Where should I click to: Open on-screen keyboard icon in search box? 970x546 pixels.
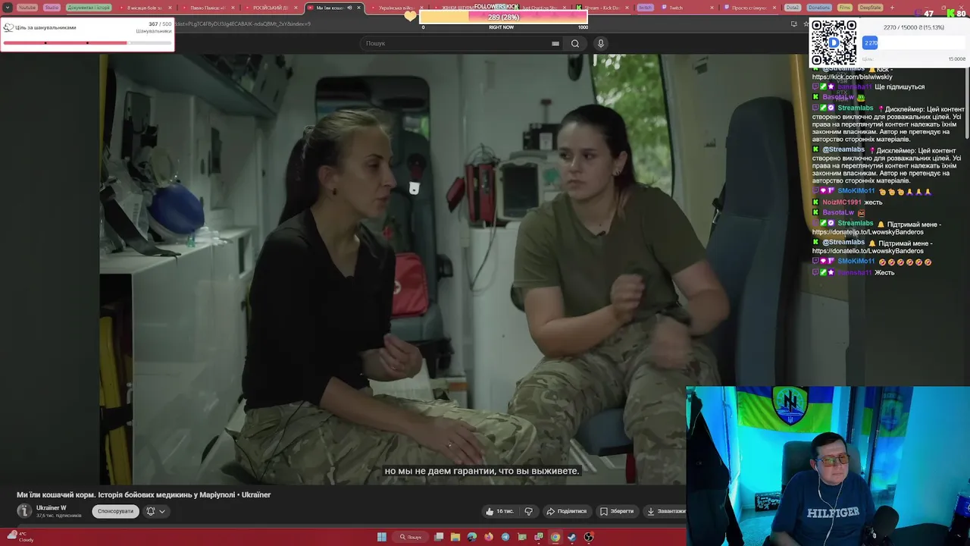coord(555,43)
